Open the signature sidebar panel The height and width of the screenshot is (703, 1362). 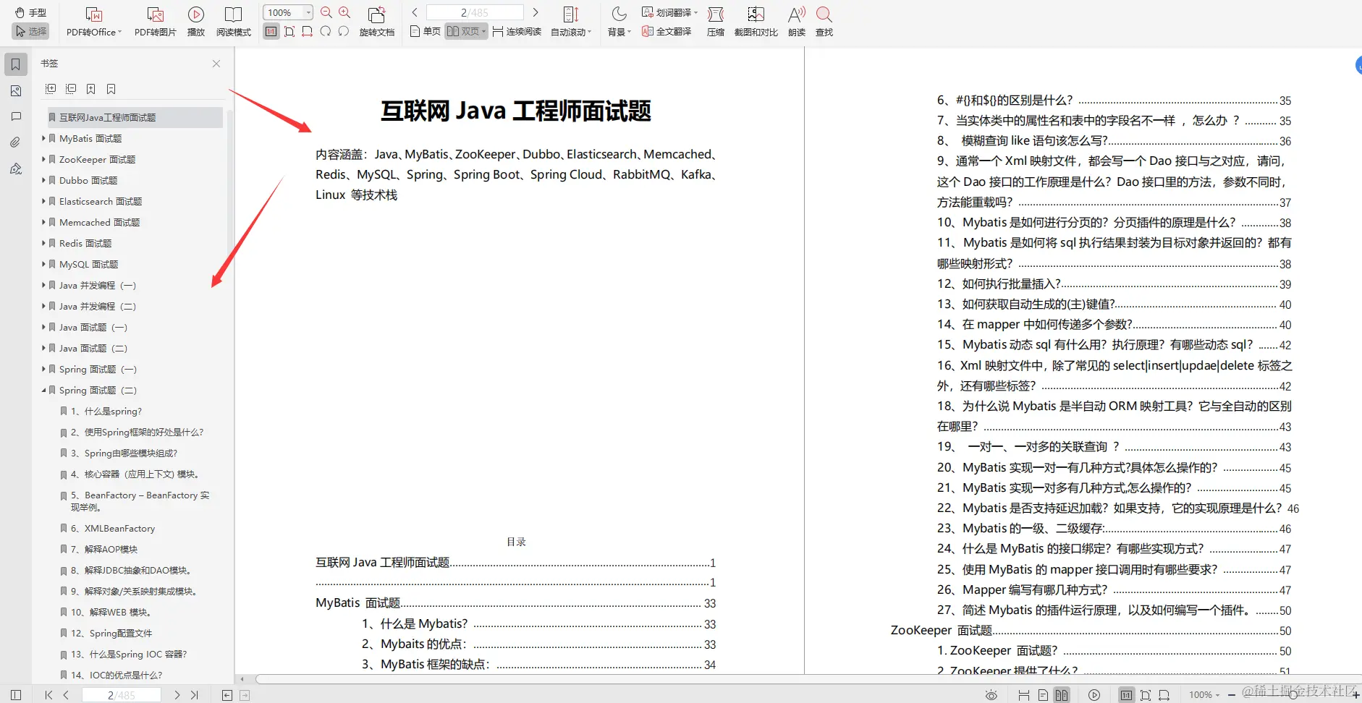click(16, 169)
